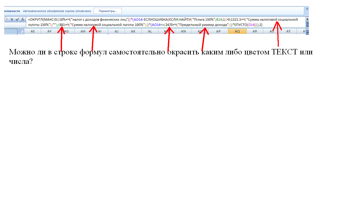This screenshot has height=201, width=356.
Task: Click the blue AO14 reference after the first asterisk
Action: click(x=138, y=19)
